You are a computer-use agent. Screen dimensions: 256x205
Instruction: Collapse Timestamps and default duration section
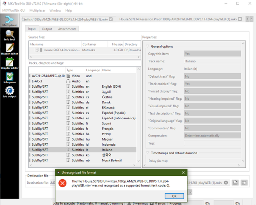[148, 153]
